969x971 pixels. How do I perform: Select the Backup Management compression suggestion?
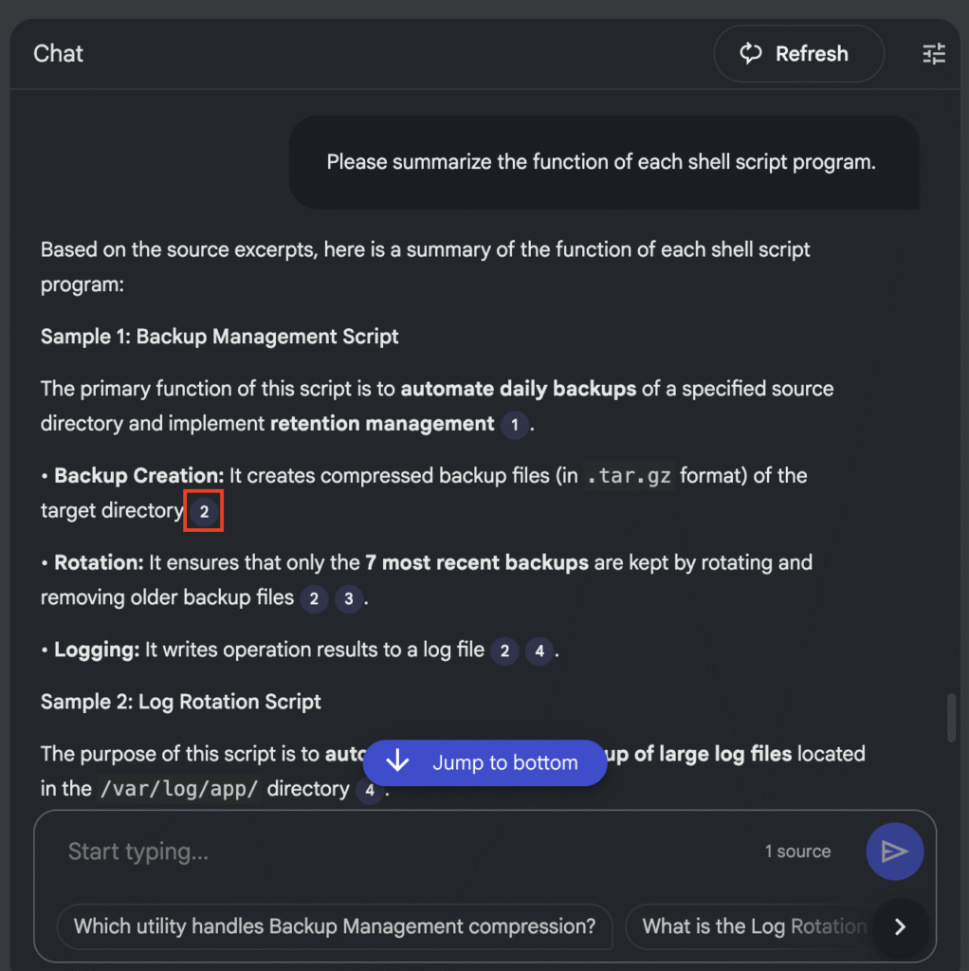tap(335, 926)
